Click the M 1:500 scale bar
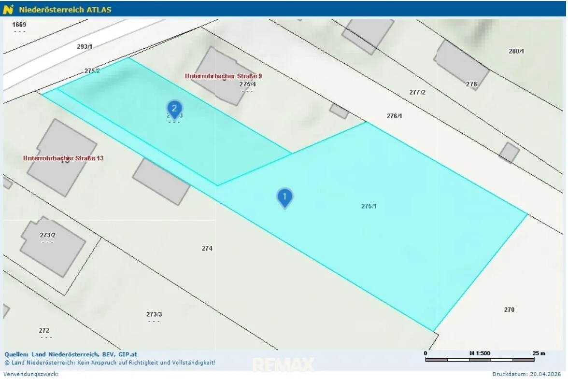The width and height of the screenshot is (568, 379). click(x=480, y=357)
